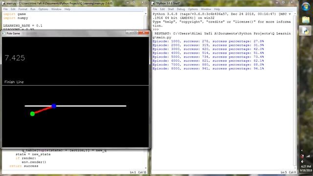Click the Episode: 8000 output line
The width and height of the screenshot is (313, 176).
pyautogui.click(x=208, y=68)
